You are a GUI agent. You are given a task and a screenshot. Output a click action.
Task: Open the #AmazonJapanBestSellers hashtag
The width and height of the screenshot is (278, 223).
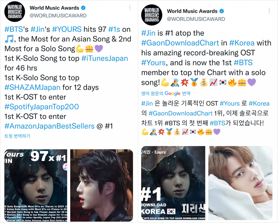[x=49, y=126]
